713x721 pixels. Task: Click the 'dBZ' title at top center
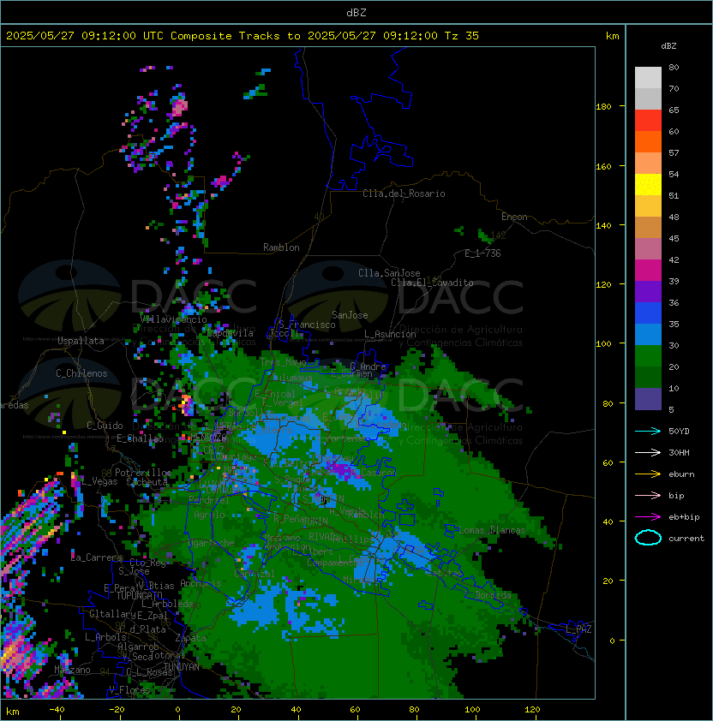356,13
